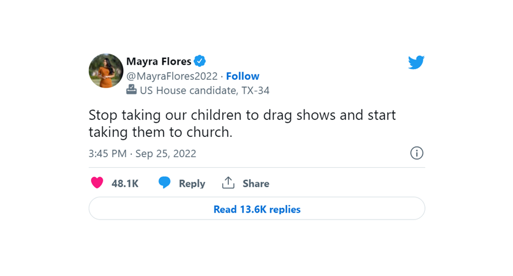Click the tweet line starting 'Stop taking'
513x276 pixels.
(x=242, y=115)
